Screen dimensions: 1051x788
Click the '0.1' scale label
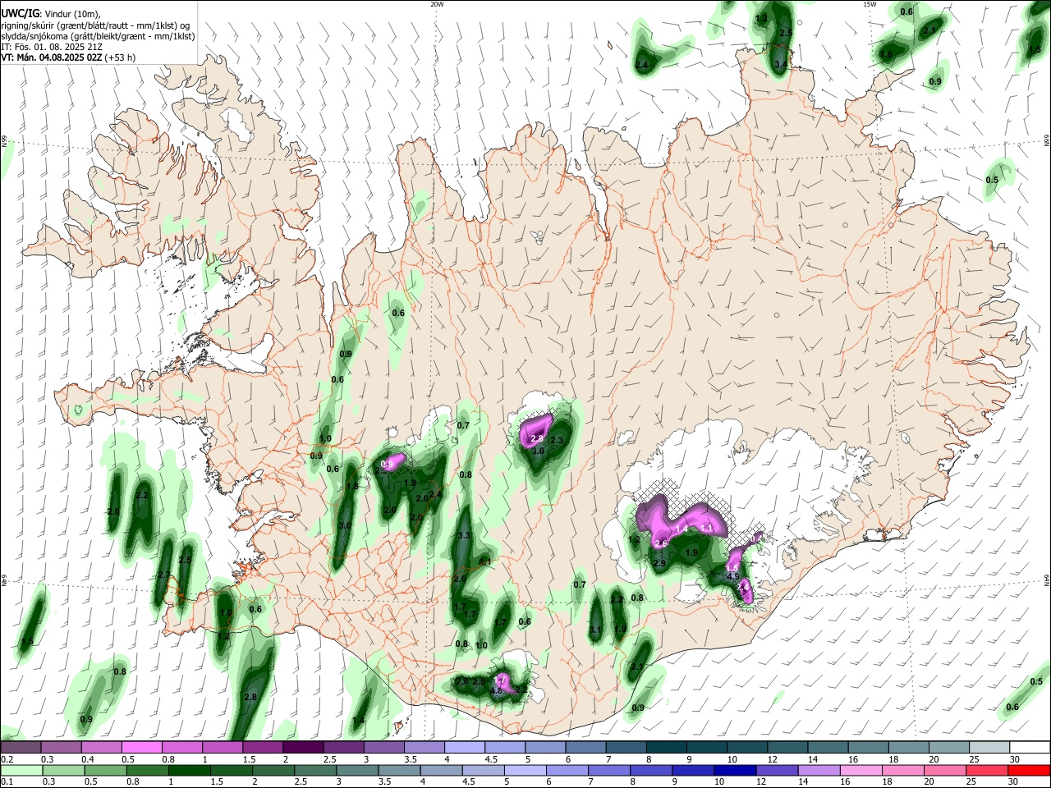(x=7, y=781)
